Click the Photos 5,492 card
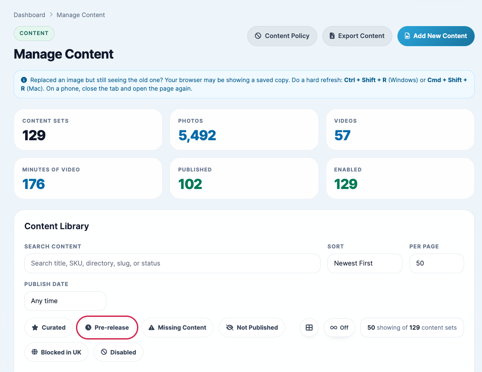The image size is (482, 372). [x=244, y=130]
